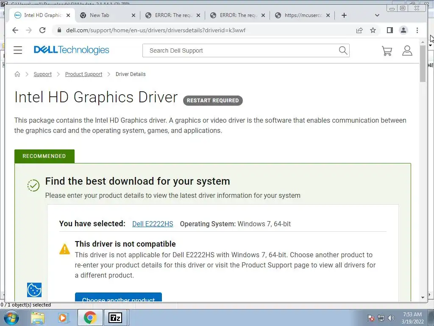Click the Dell Technologies logo
The image size is (434, 326).
[x=71, y=50]
